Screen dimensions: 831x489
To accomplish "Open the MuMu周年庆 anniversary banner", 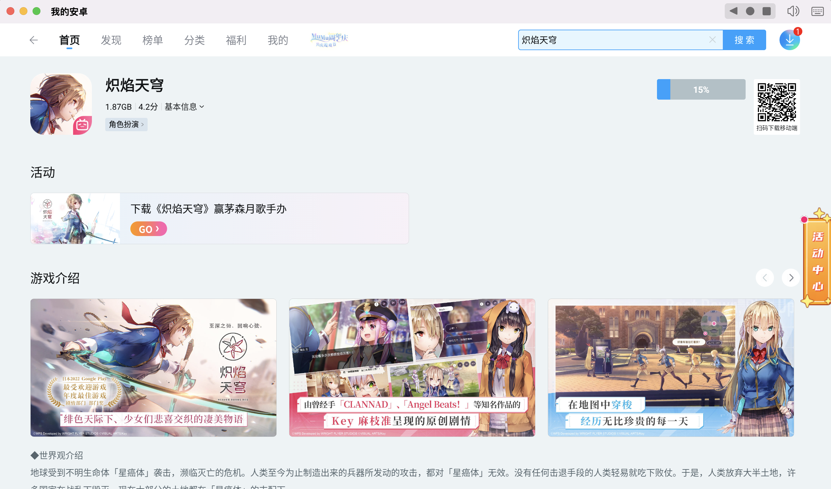I will pos(329,40).
